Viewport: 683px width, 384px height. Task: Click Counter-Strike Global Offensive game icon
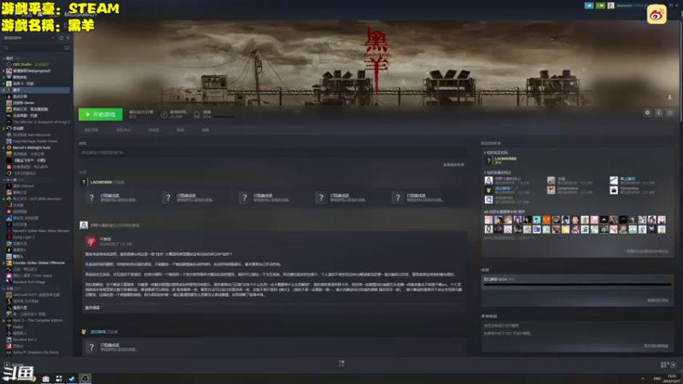tap(9, 263)
